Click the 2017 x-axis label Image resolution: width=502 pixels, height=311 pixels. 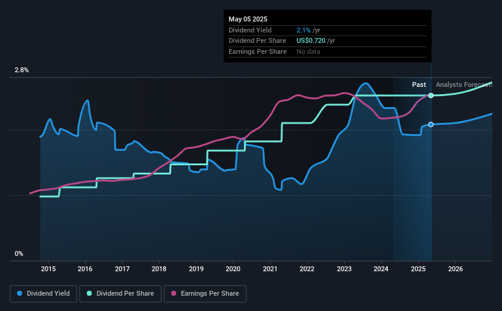(122, 269)
